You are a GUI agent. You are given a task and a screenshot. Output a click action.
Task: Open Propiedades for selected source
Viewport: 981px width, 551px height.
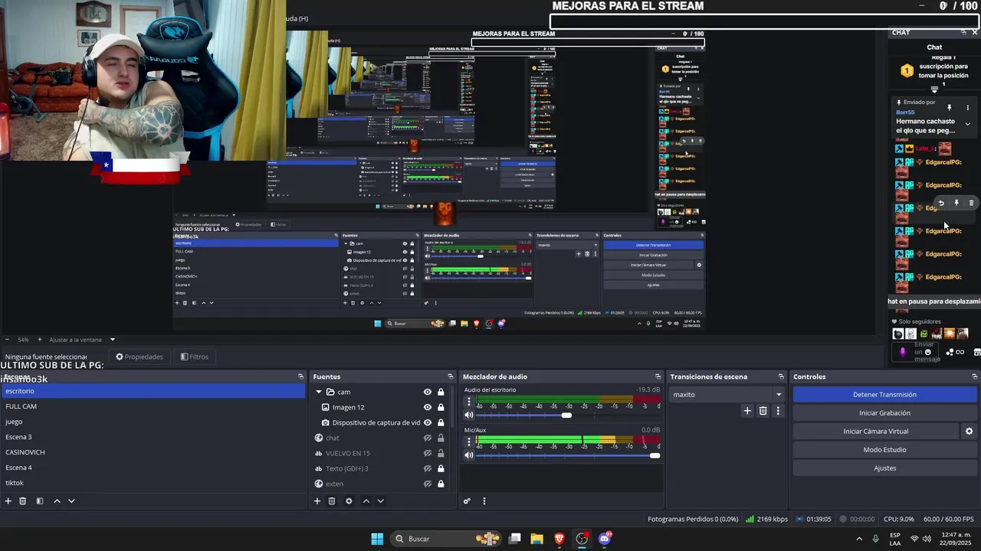pos(139,357)
